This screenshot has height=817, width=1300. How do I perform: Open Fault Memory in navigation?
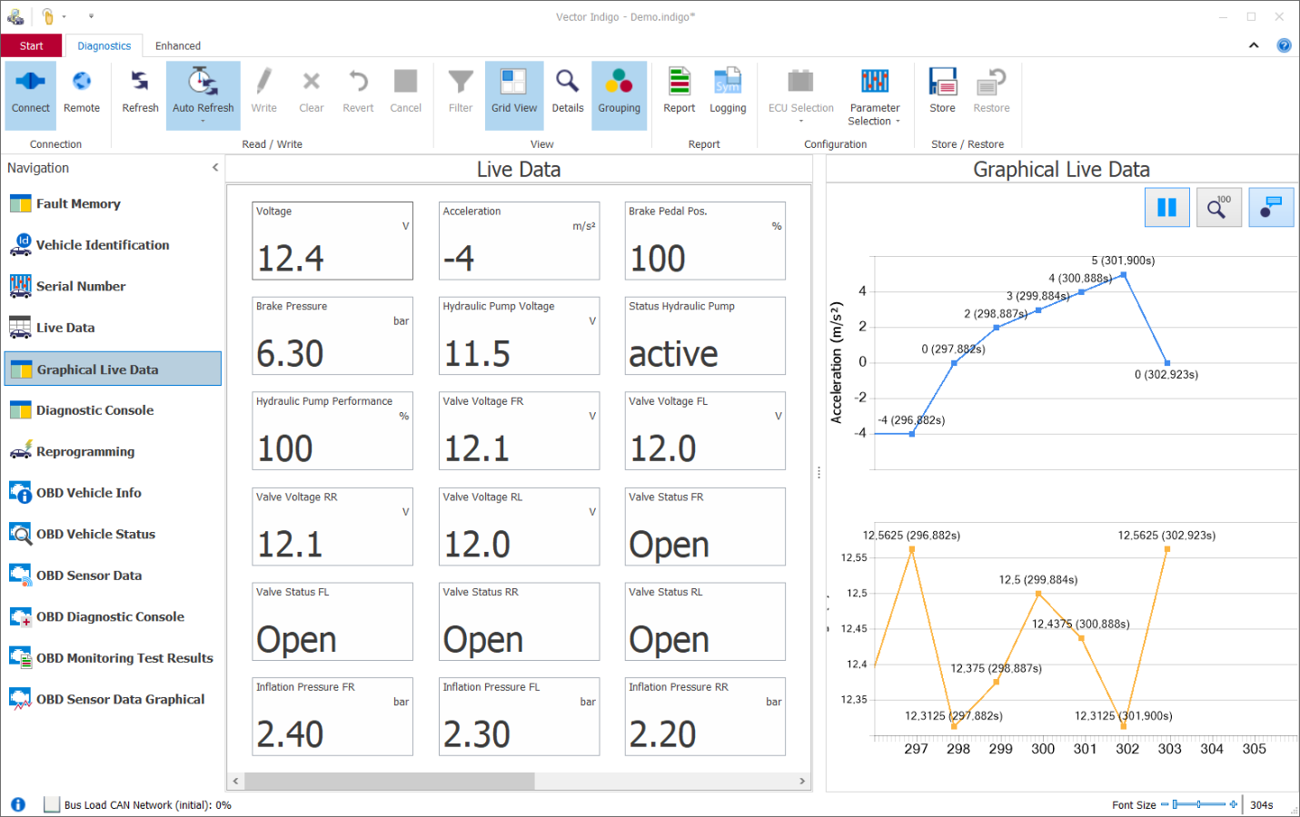(x=113, y=203)
